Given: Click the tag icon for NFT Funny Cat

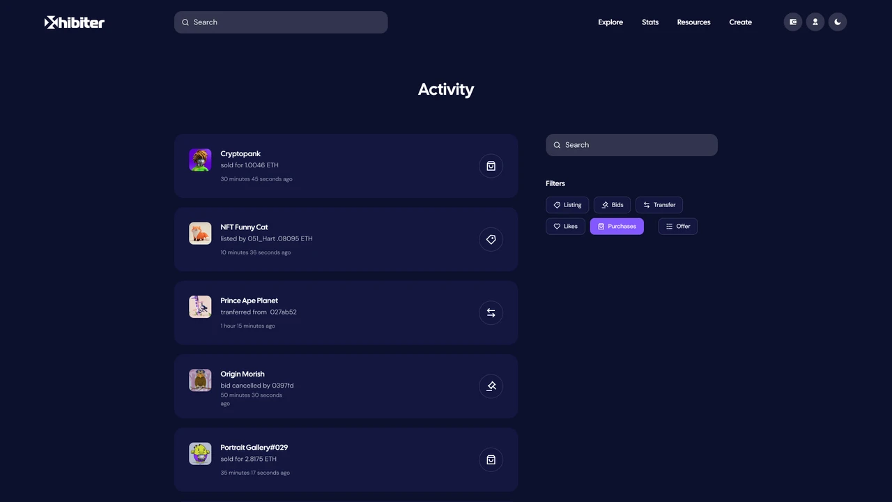Looking at the screenshot, I should tap(491, 239).
